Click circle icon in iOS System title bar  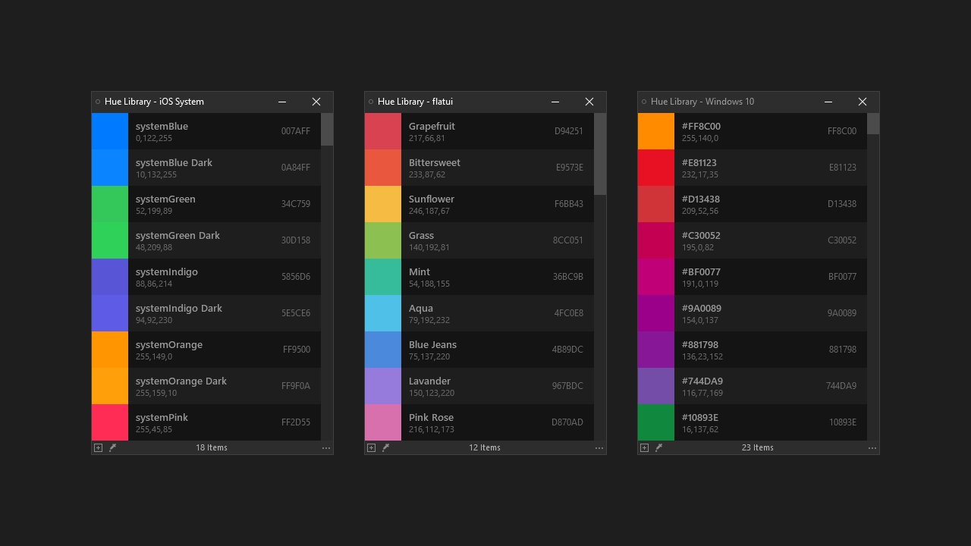98,102
